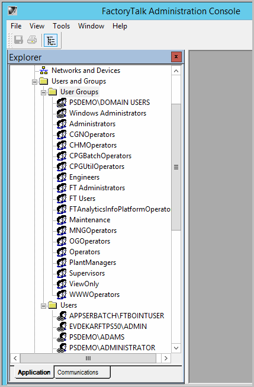
Task: Click the vertical scrollbar down arrow
Action: 176,348
